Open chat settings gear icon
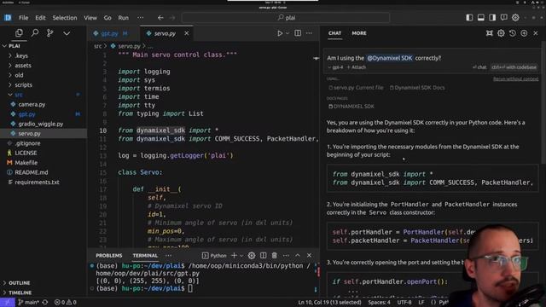The width and height of the screenshot is (546, 307). coord(501,33)
